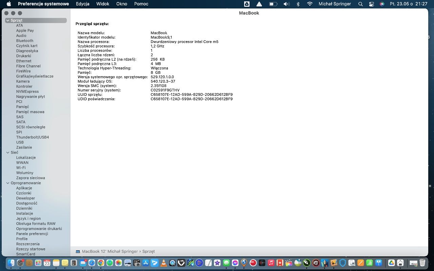Open Messenger from the Dock

[x=235, y=263]
